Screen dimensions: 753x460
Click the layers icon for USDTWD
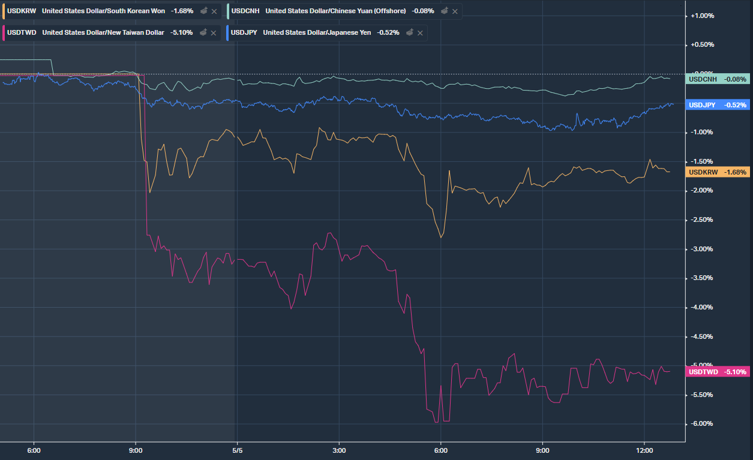click(203, 32)
